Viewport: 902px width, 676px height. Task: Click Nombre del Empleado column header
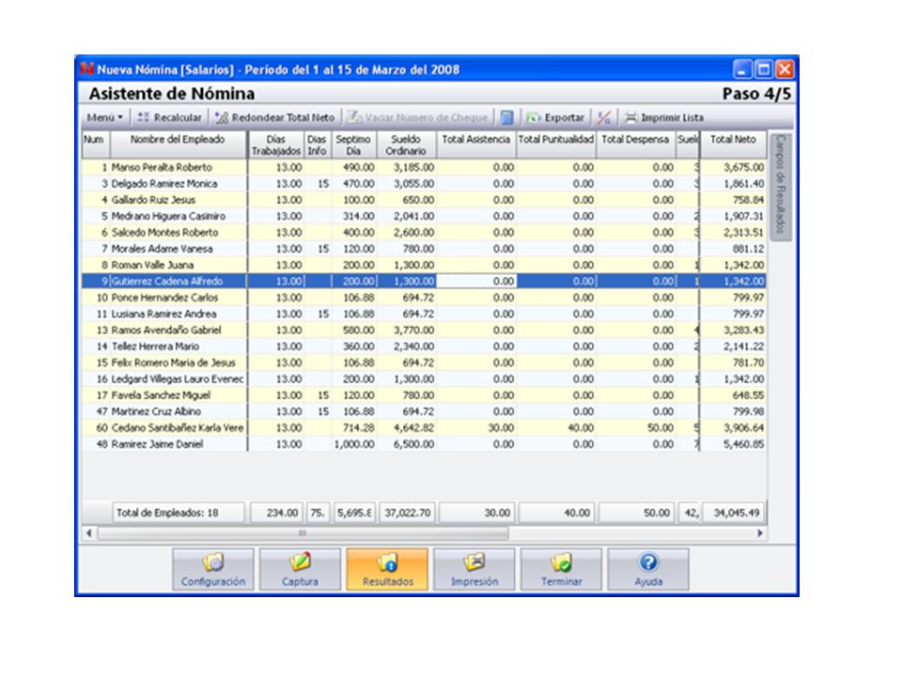(x=178, y=145)
